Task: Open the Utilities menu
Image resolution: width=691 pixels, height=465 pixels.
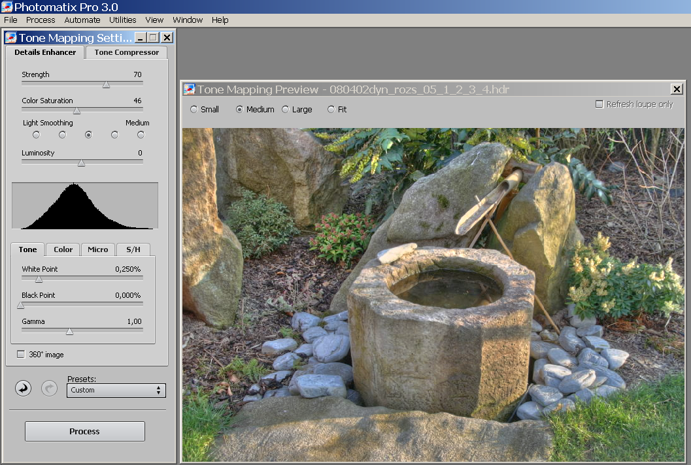Action: (x=122, y=20)
